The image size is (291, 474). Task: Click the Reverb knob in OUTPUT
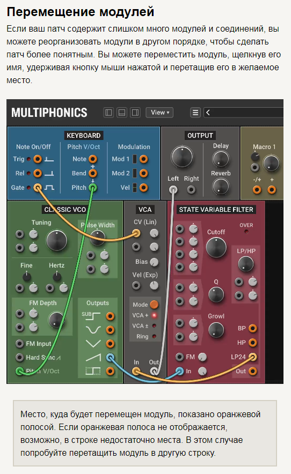(x=221, y=186)
